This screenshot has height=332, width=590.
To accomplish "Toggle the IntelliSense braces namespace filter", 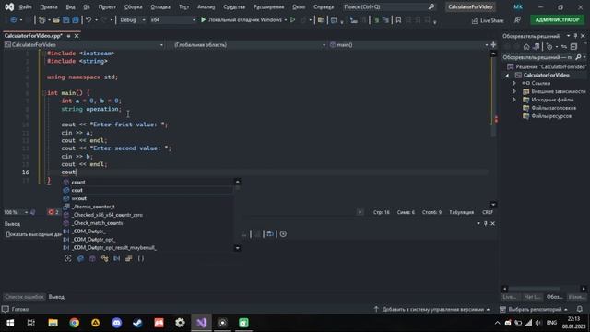I will coord(141,258).
